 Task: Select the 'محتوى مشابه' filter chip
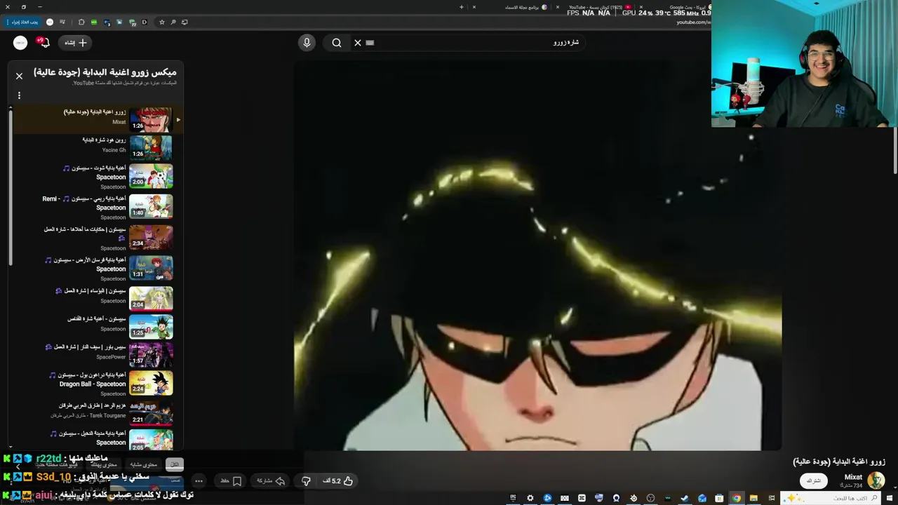[144, 464]
